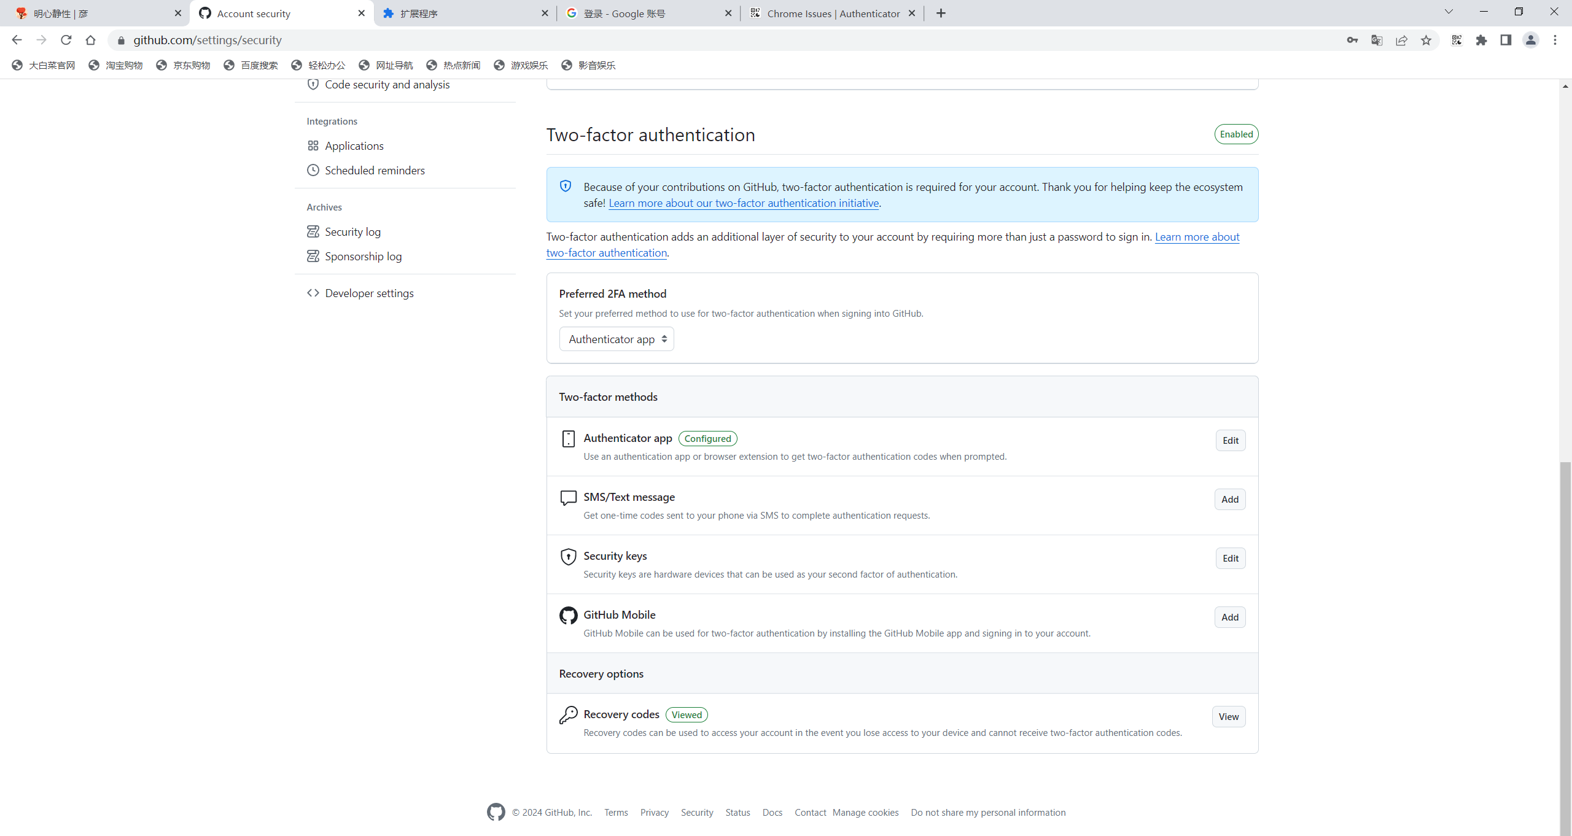Open 大白菜官网 bookmark

coord(44,65)
